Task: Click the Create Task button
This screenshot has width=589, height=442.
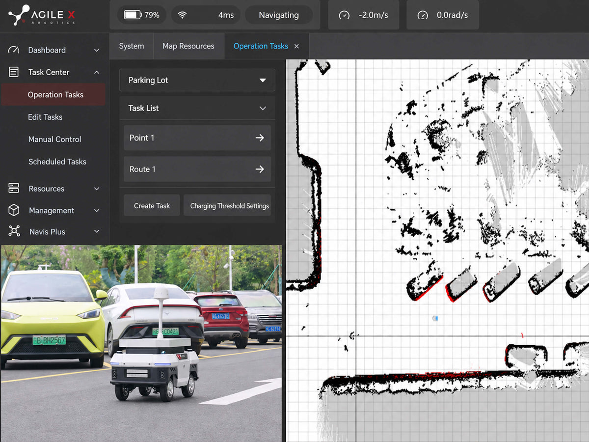Action: [152, 206]
